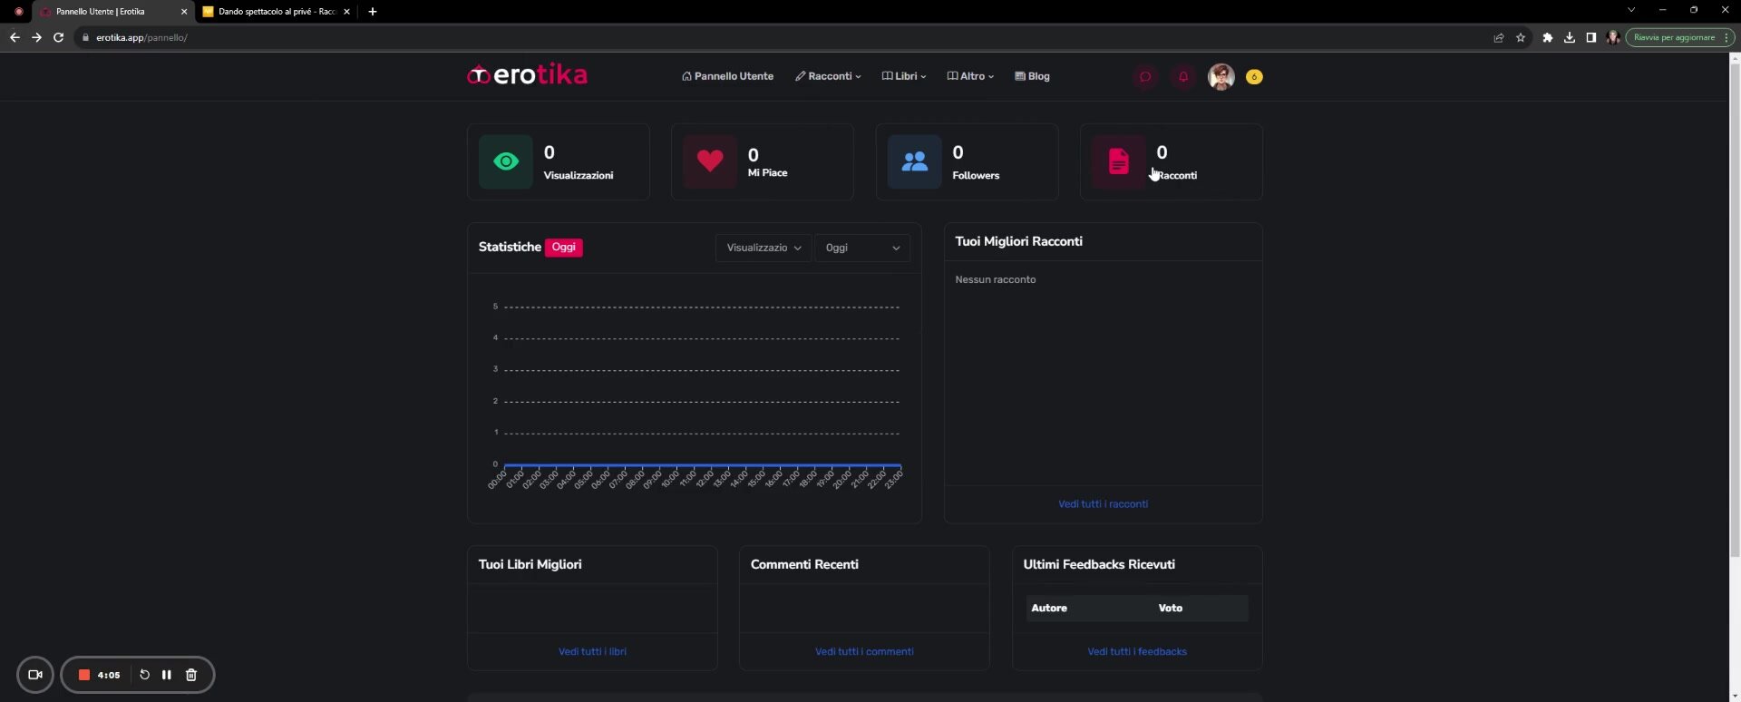Open the Libri menu
Viewport: 1741px width, 702px height.
point(904,76)
